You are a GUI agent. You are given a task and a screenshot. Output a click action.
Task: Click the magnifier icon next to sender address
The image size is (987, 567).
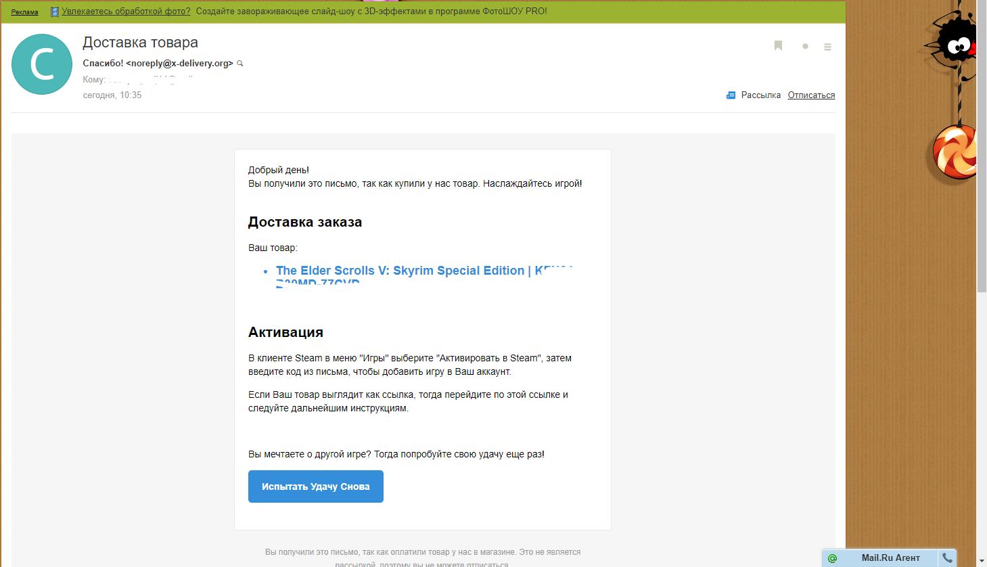[x=240, y=64]
